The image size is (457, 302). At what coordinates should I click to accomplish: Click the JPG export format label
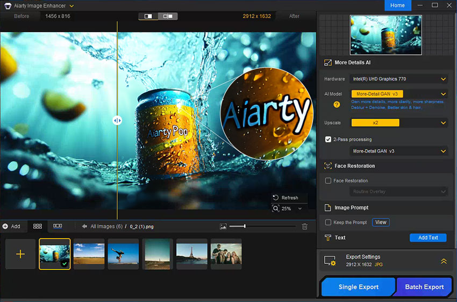379,264
